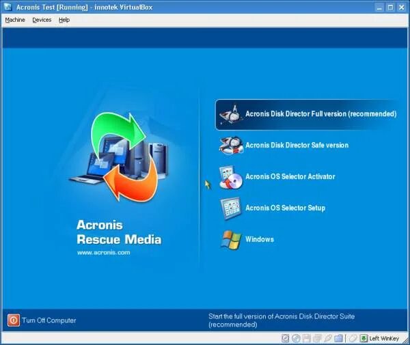Open the Machine menu

15,20
